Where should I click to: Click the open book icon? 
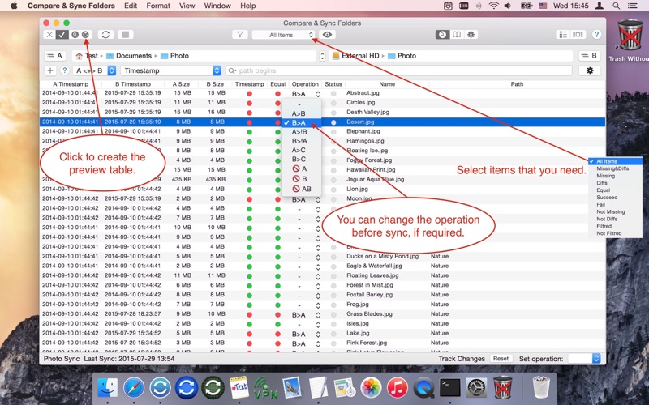pos(457,35)
